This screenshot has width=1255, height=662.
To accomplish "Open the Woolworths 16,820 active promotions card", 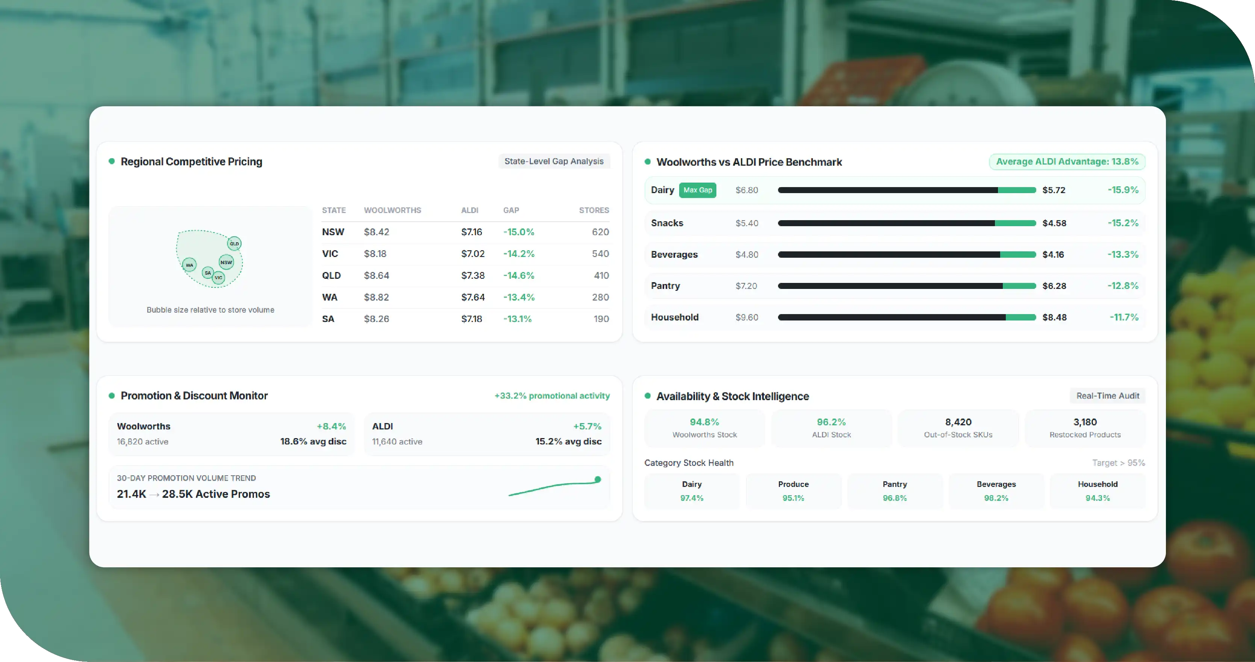I will 232,434.
